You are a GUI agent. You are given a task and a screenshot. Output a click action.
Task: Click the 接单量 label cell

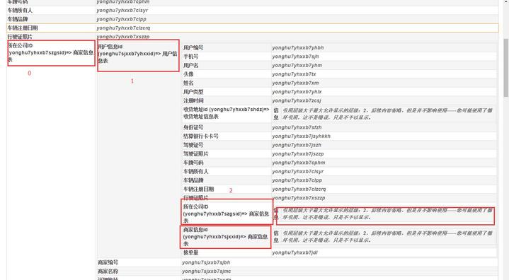tap(190, 252)
